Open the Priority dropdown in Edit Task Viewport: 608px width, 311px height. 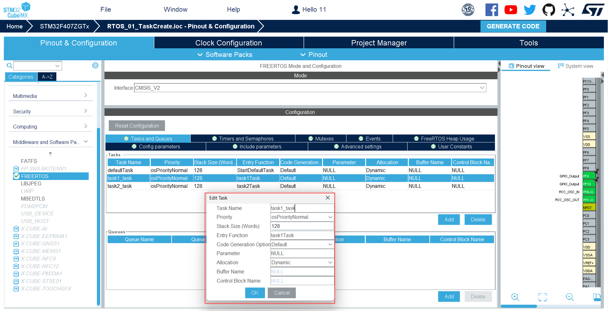[330, 217]
